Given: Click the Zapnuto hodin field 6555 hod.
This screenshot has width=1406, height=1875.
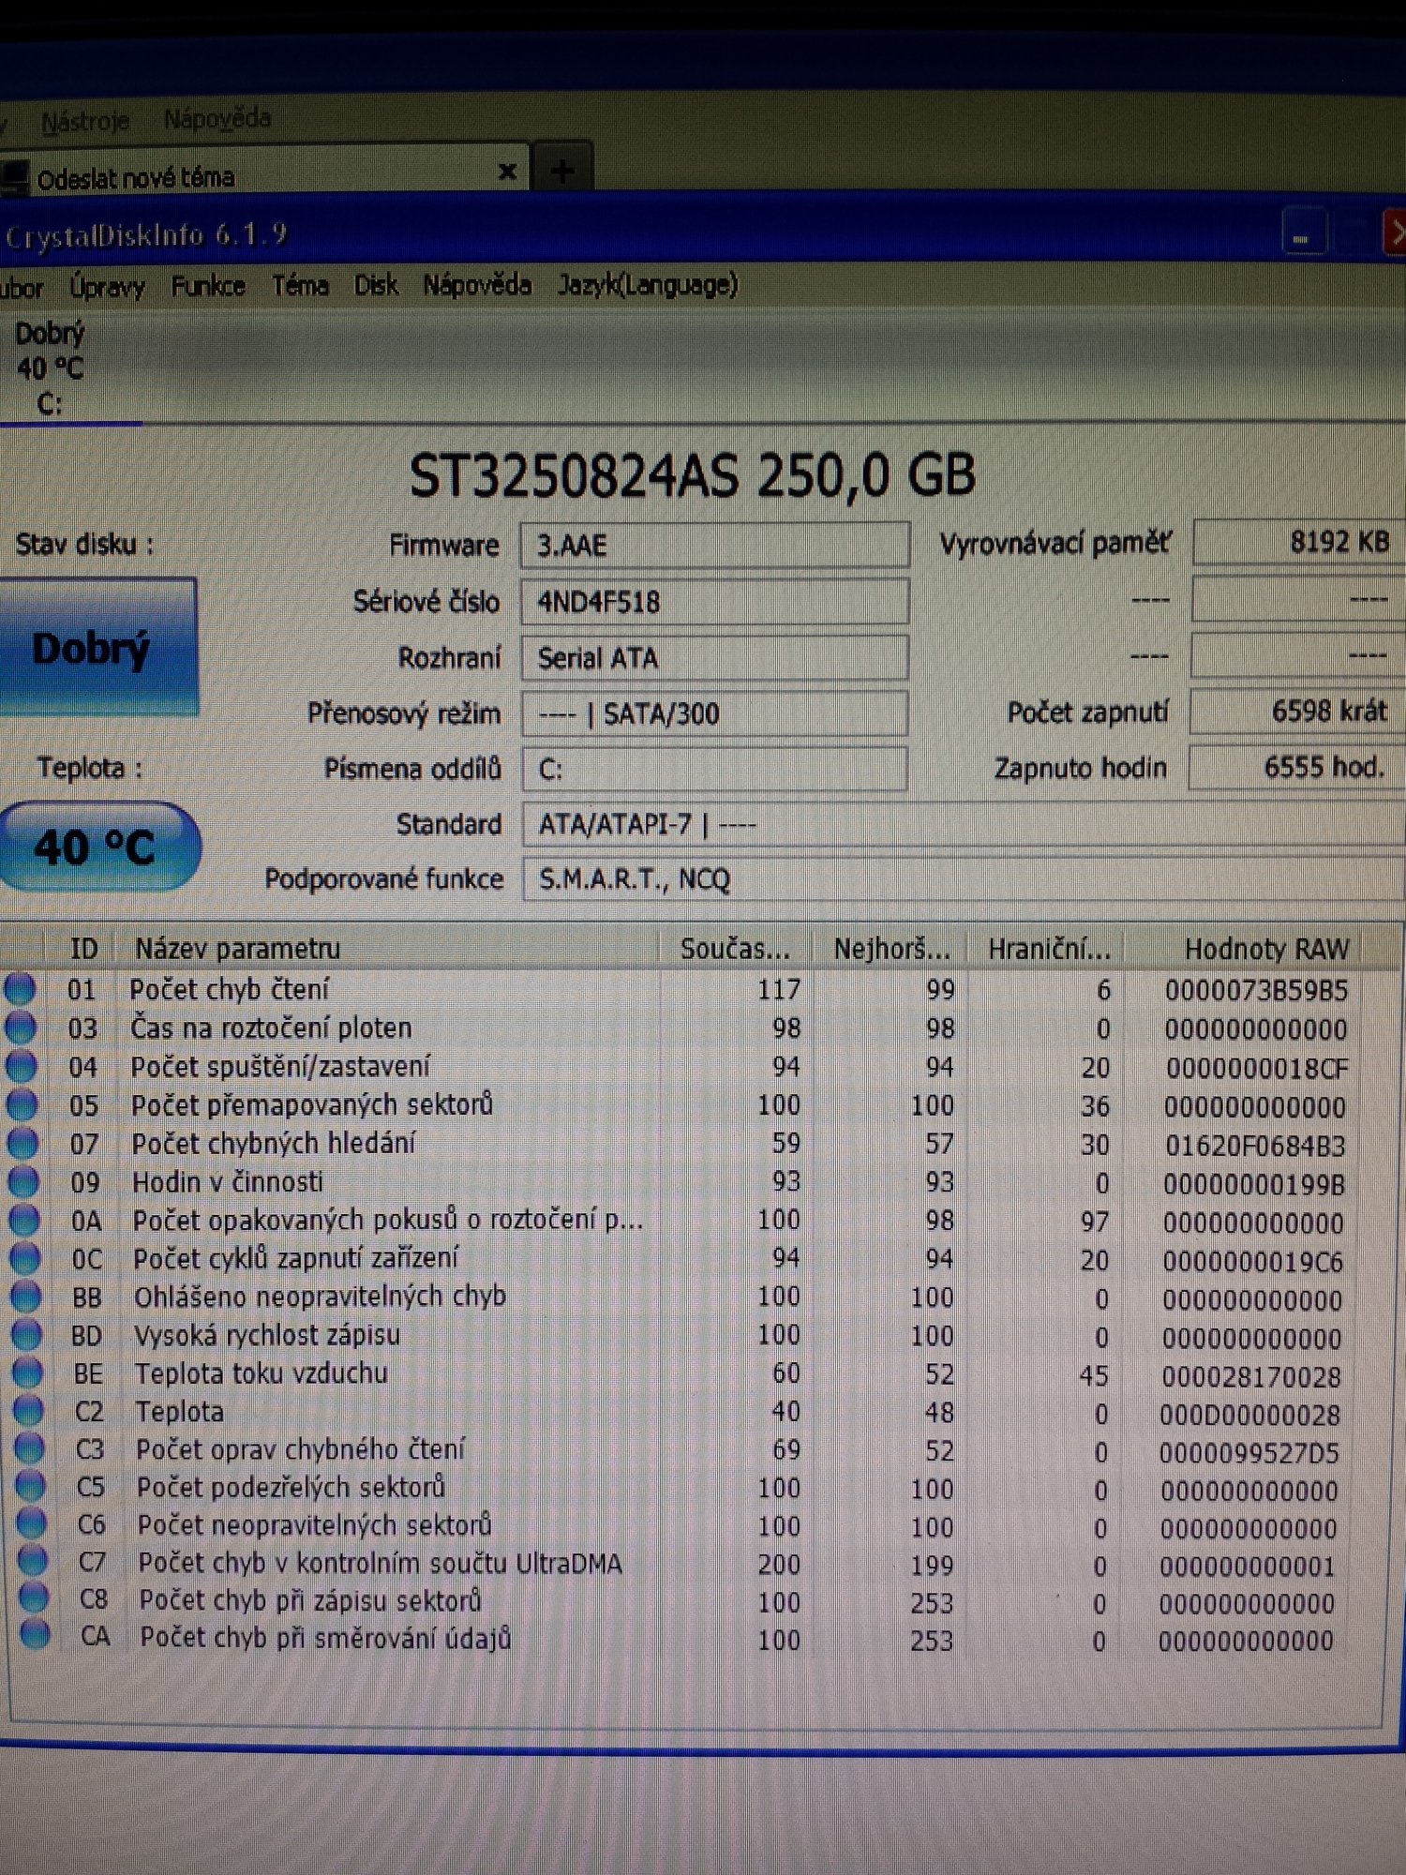Looking at the screenshot, I should (1297, 768).
